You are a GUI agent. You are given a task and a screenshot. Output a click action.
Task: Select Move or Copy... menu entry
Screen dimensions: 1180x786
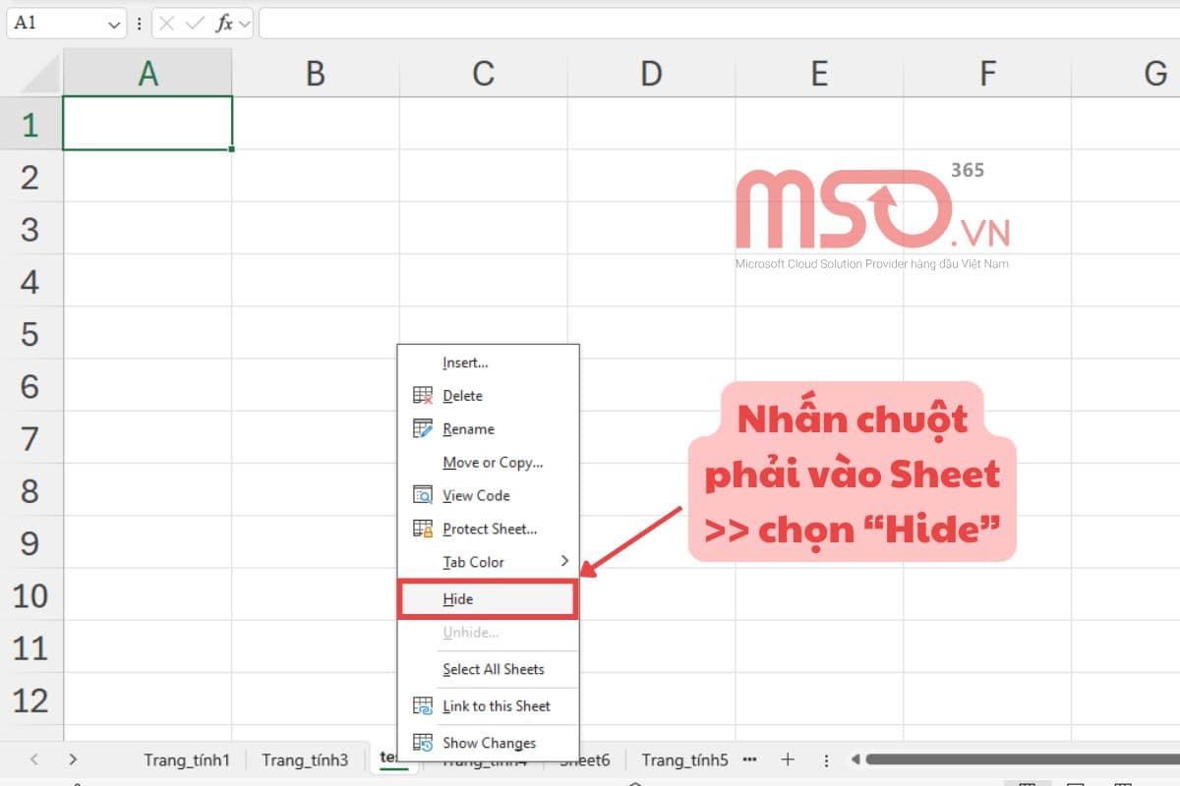tap(488, 462)
